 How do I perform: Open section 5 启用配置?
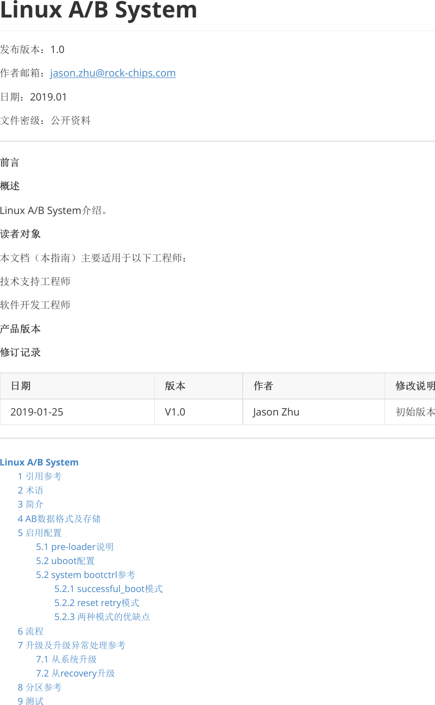39,532
